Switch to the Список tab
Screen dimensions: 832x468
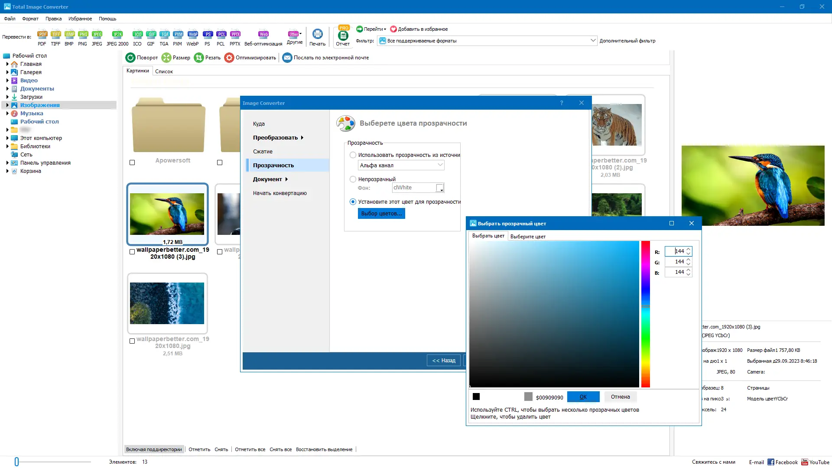[x=164, y=71]
